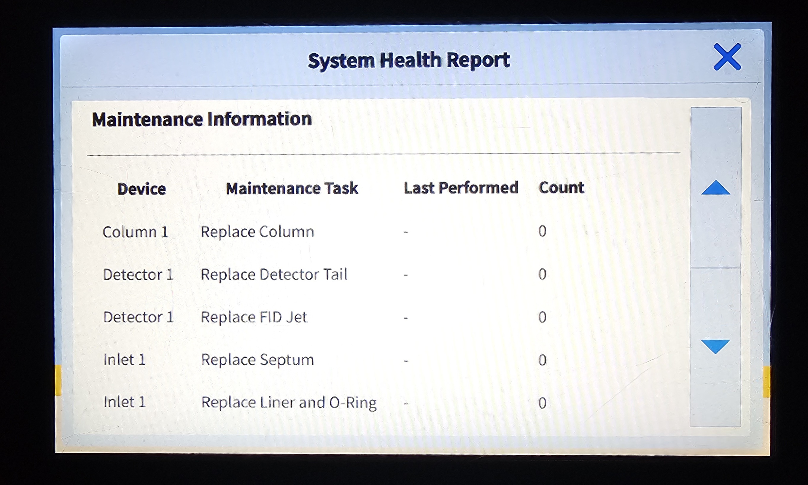Select the 'Replace Column' task
Viewport: 808px width, 485px height.
pos(257,232)
